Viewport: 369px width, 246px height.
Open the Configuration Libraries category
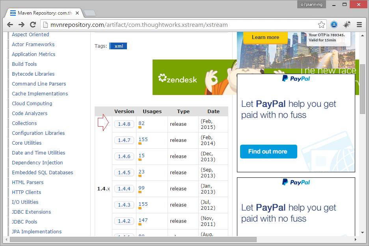pyautogui.click(x=38, y=133)
